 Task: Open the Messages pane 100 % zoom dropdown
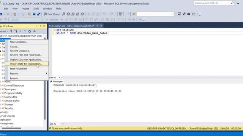60,124
